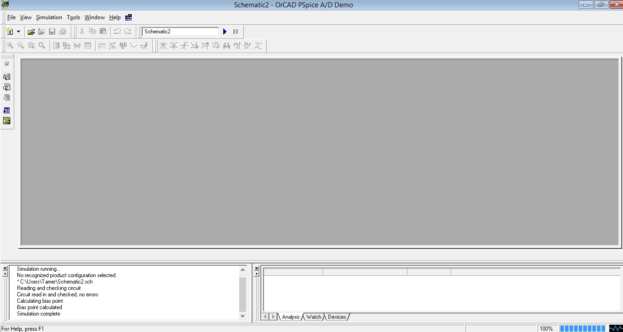Click the Cursor Slope icon
The image size is (623, 332).
coord(184,46)
